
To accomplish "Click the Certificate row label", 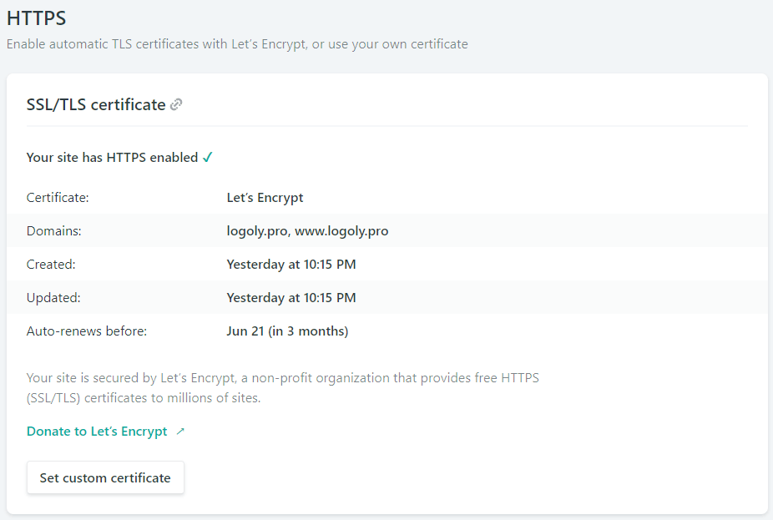I will (58, 198).
